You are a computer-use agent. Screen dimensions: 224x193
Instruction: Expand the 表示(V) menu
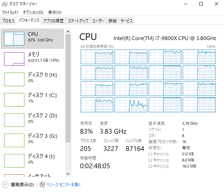[55, 12]
